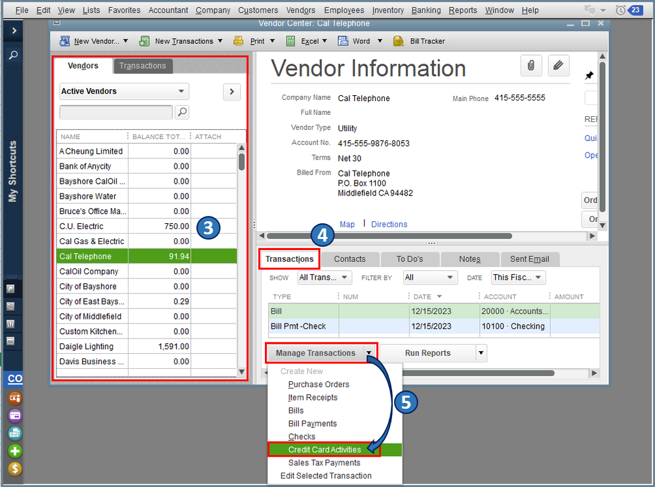The image size is (655, 487).
Task: Click the chat icon near the reminders clock
Action: pyautogui.click(x=590, y=10)
